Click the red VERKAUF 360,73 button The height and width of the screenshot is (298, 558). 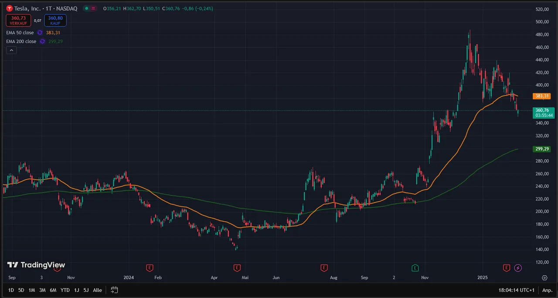point(19,20)
